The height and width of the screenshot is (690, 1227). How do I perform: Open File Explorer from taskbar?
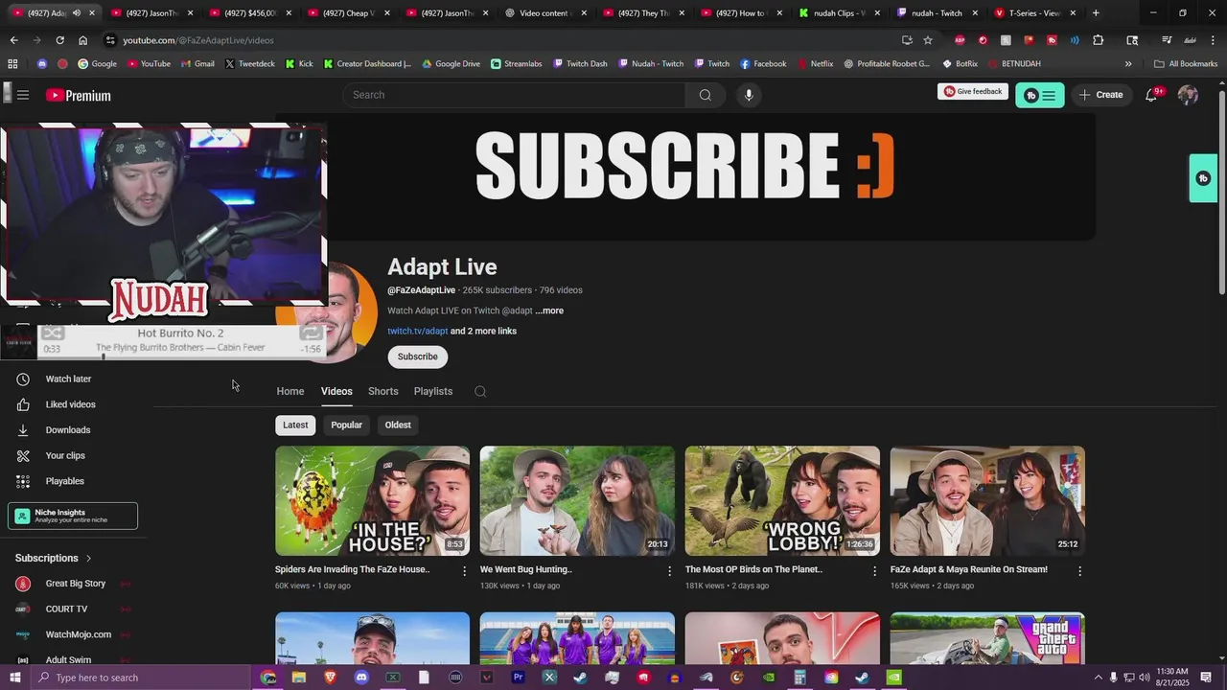click(x=299, y=678)
